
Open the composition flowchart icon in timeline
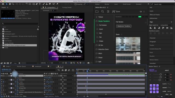pos(59,70)
